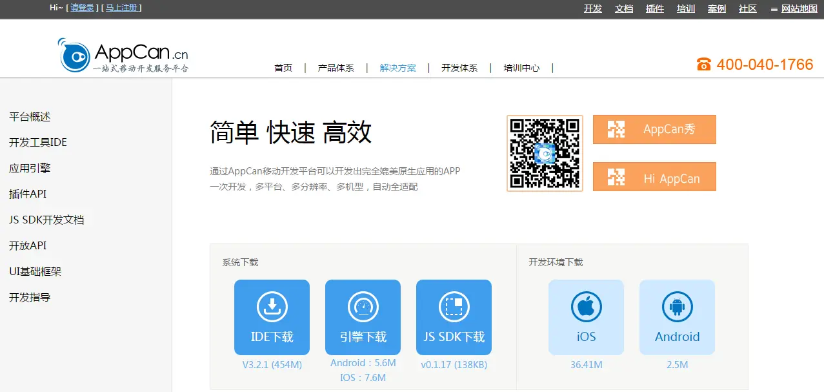Go to 首页 in main navigation
This screenshot has height=392, width=824.
coord(283,68)
